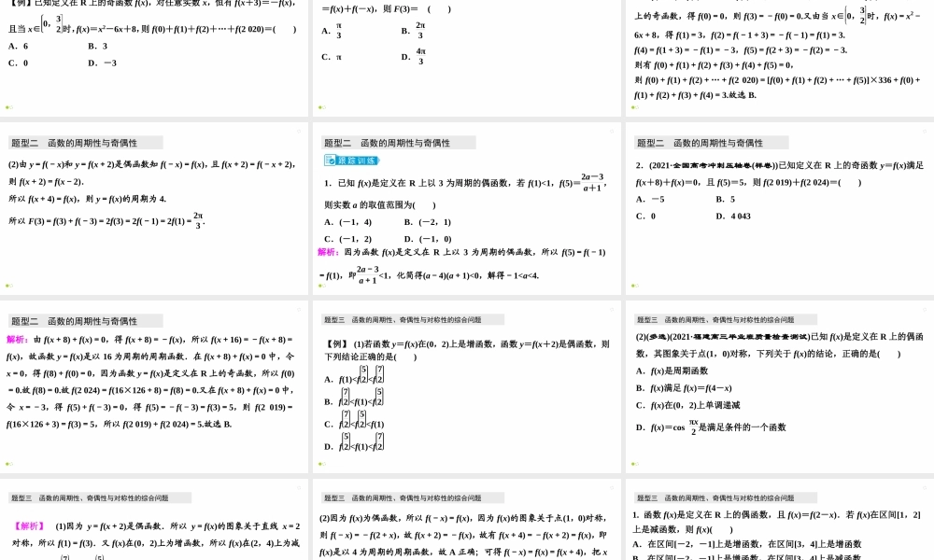Open slide with f(2 019)+f(2 024) question

[x=780, y=209]
